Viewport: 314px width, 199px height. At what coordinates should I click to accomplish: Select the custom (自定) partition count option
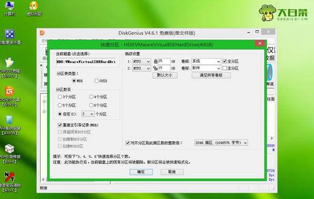[67, 114]
